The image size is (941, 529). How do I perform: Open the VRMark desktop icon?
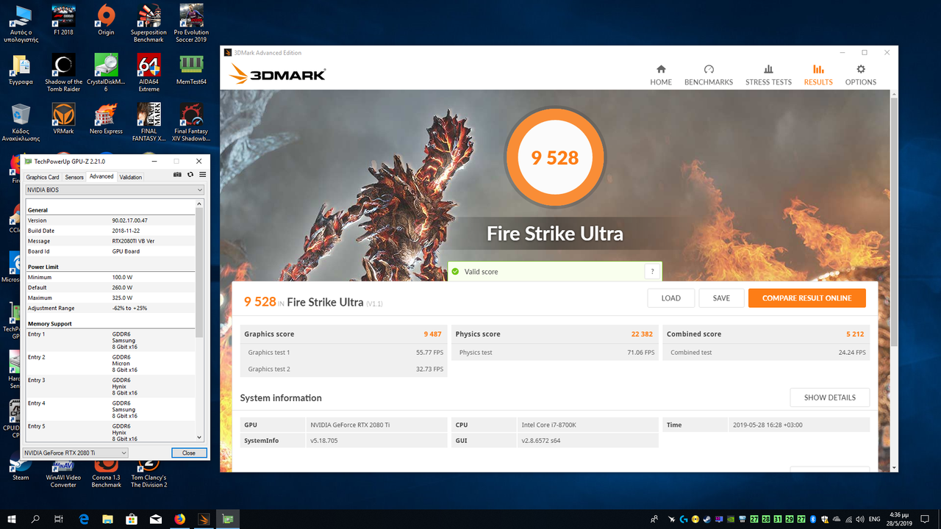[x=63, y=118]
